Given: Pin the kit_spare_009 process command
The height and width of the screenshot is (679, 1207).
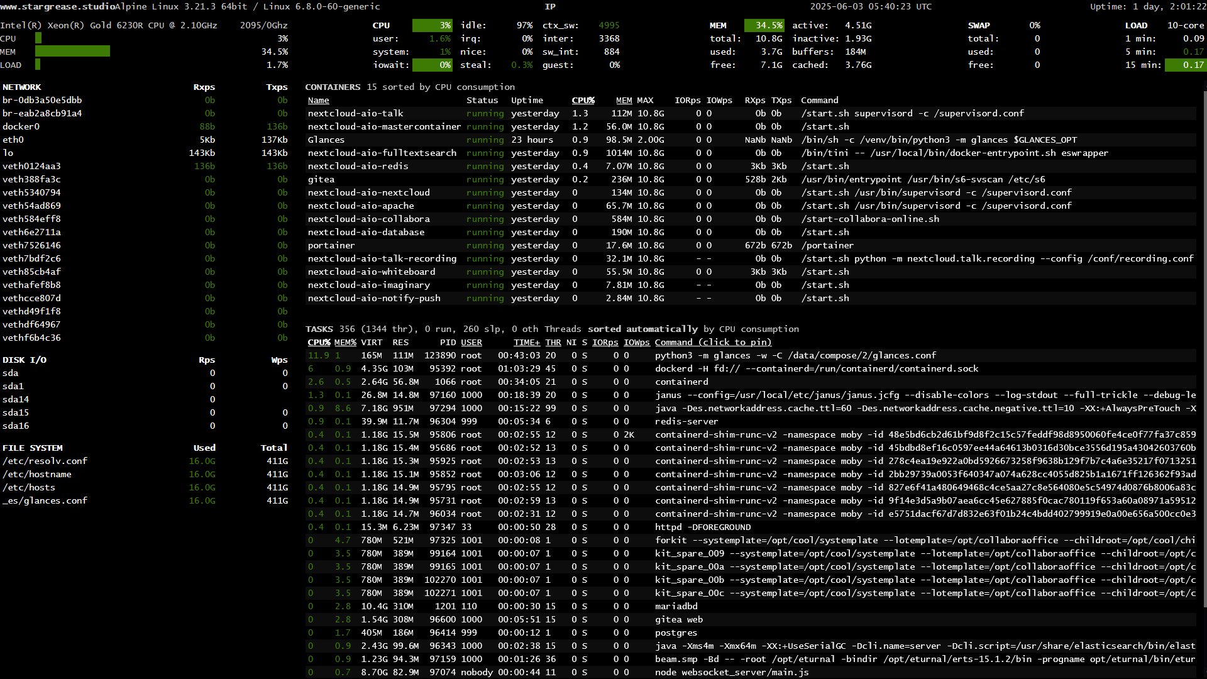Looking at the screenshot, I should click(925, 554).
